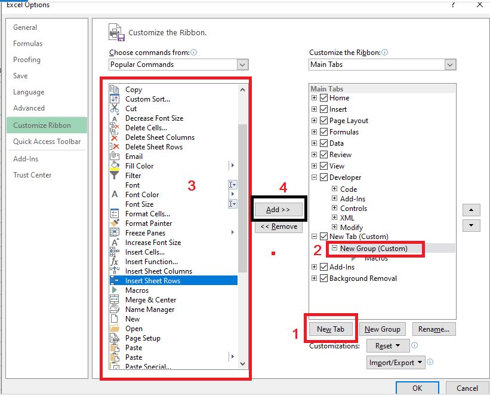Viewport: 490px width, 395px height.
Task: Click the Insert Sheet Columns icon
Action: pos(115,271)
